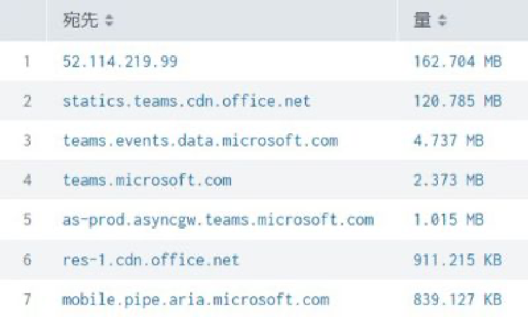This screenshot has width=528, height=317.
Task: Open teams.events.data.microsoft.com entry
Action: pyautogui.click(x=200, y=140)
